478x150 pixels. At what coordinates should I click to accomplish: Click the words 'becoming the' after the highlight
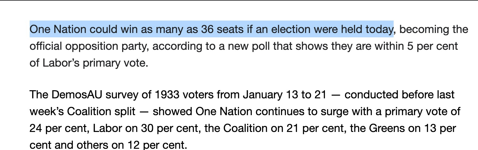pos(434,30)
